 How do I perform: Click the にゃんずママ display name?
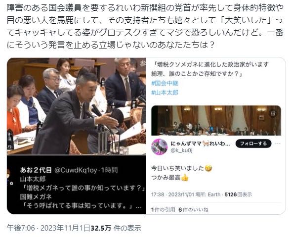(200, 143)
